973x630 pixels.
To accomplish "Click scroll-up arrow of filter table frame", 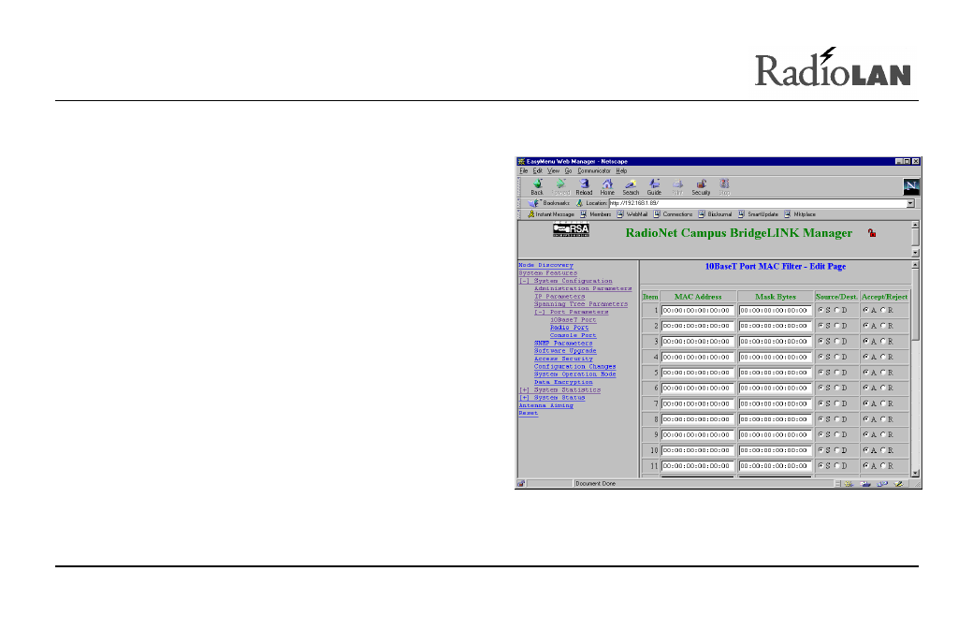I will 915,265.
